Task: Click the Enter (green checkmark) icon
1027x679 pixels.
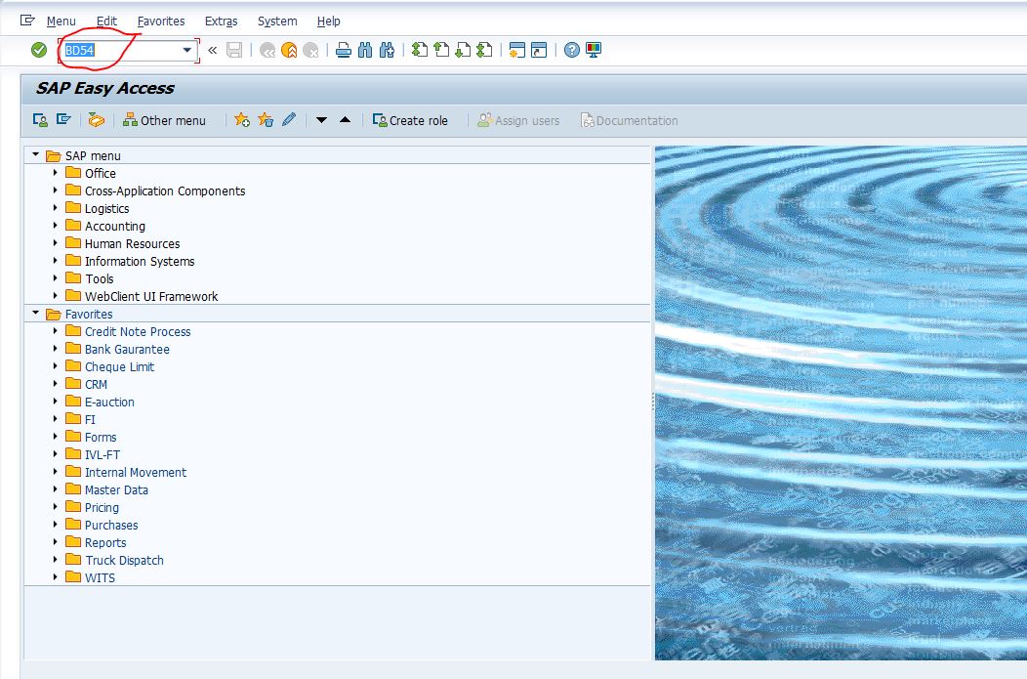Action: [39, 50]
